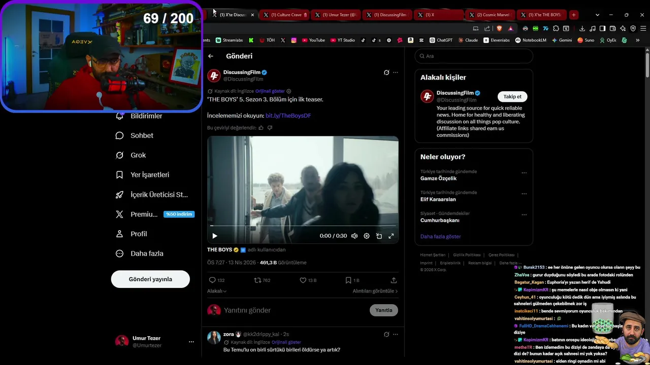Open the Elevenlabs bookmark
Screen dimensions: 650x365
tap(497, 40)
